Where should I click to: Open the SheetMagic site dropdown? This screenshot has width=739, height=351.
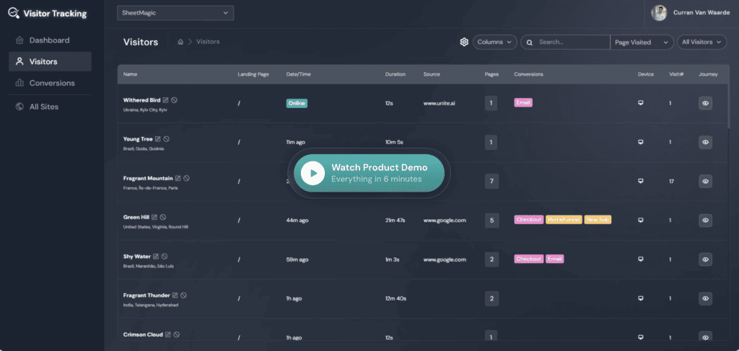[x=175, y=13]
